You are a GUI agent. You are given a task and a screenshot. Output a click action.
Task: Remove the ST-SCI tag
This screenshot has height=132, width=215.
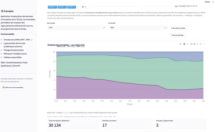(65, 7)
